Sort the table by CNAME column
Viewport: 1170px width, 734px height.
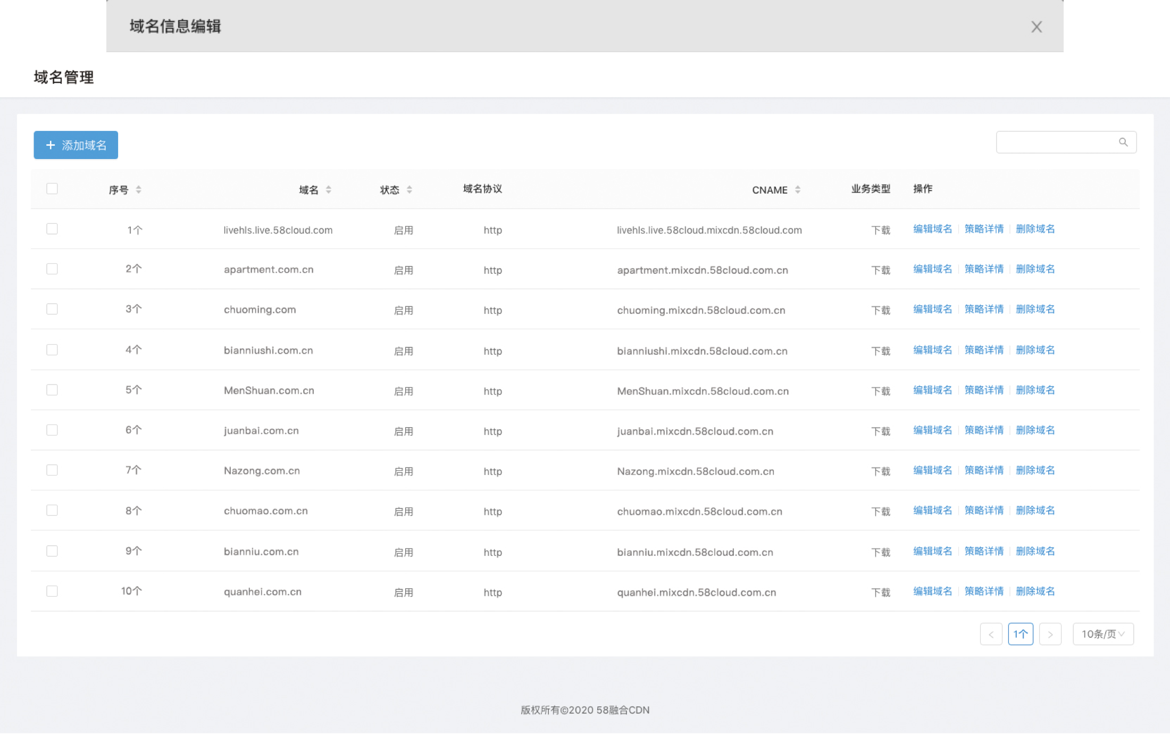[797, 189]
